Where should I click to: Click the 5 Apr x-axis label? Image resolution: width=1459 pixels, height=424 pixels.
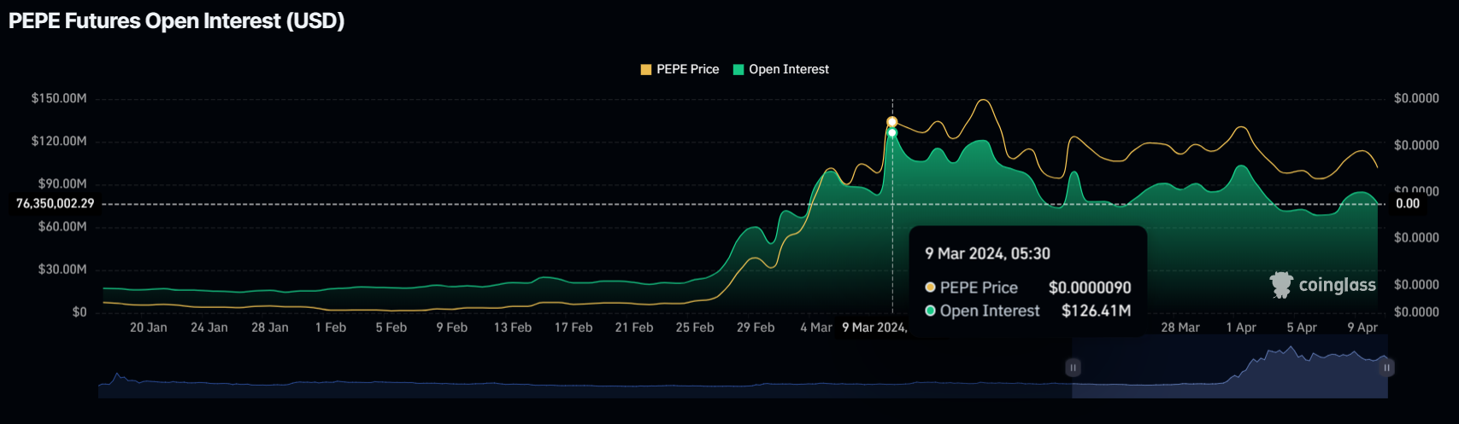pos(1301,328)
